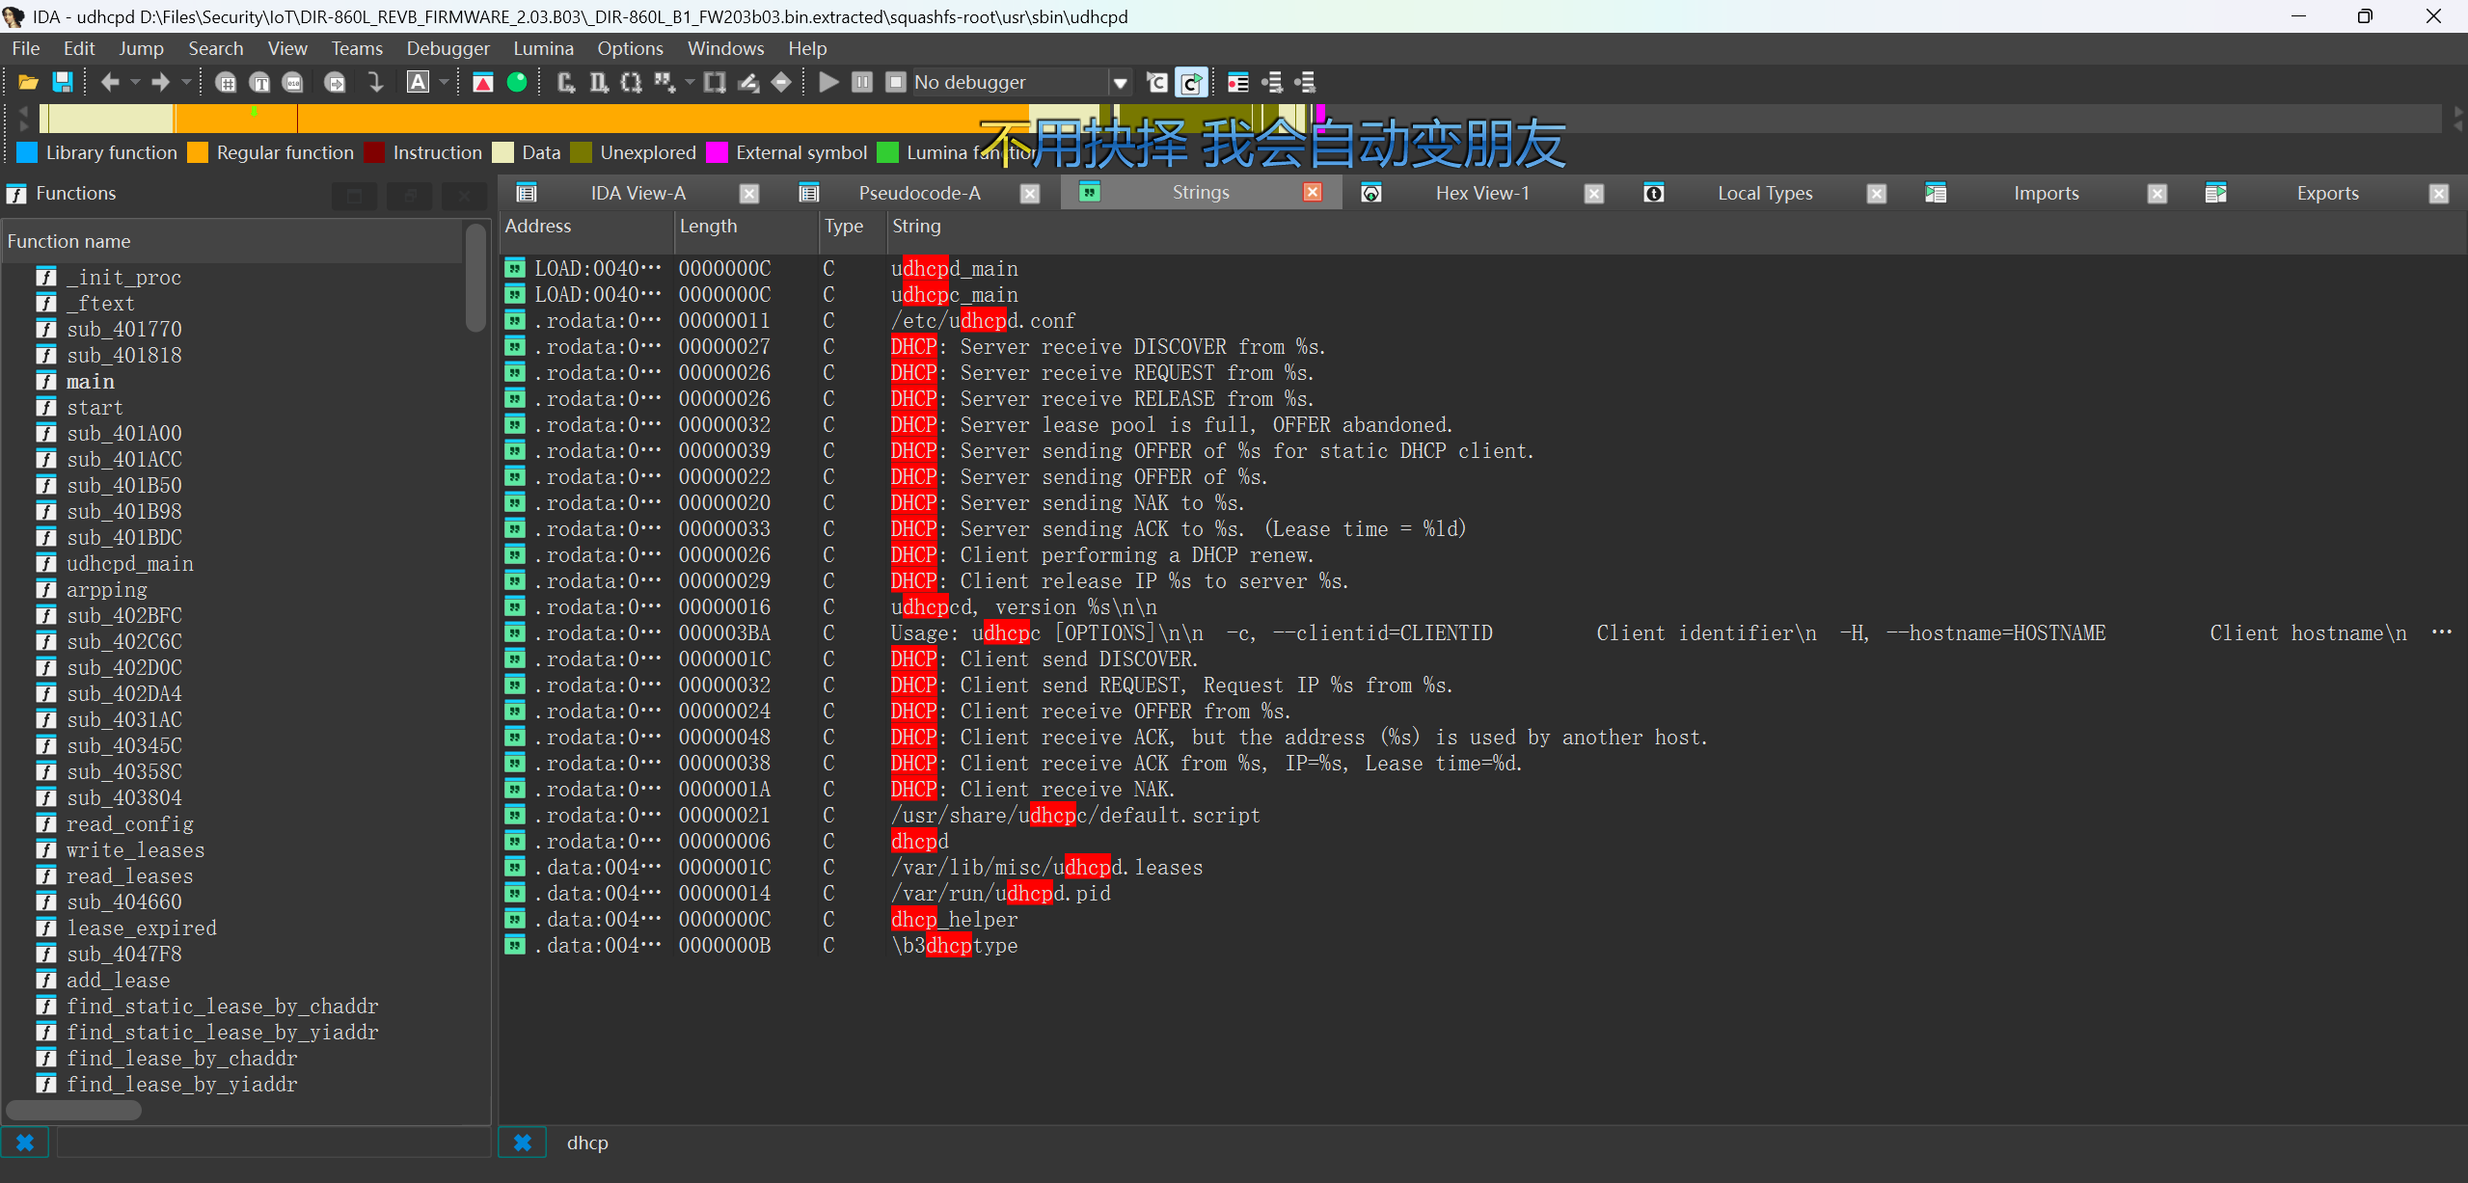
Task: Switch to the IDA View-A tab
Action: tap(637, 193)
